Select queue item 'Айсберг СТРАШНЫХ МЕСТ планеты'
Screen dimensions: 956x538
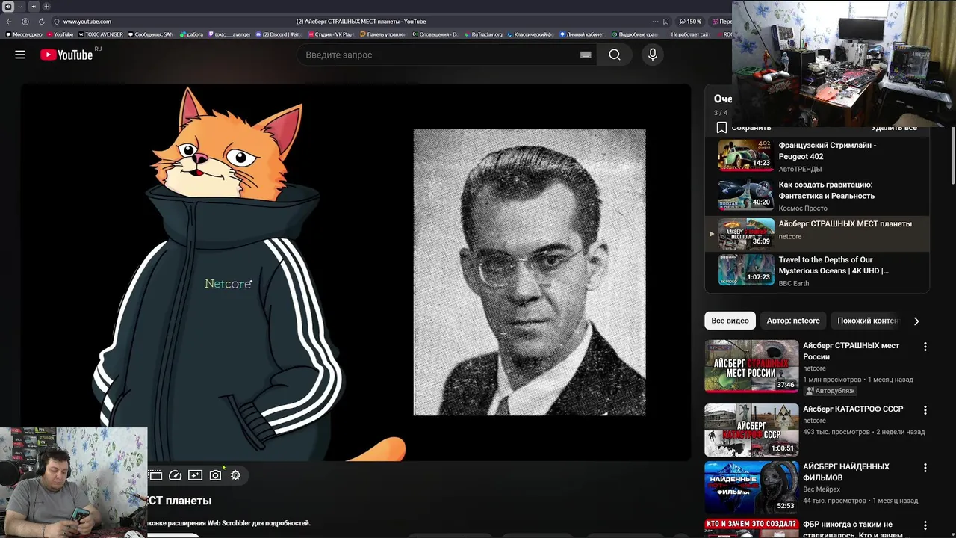pyautogui.click(x=817, y=233)
